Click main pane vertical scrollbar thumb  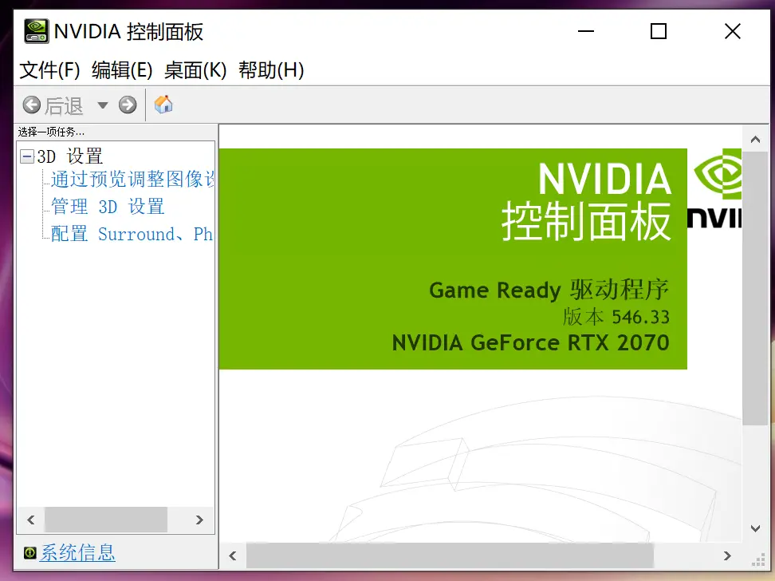click(x=755, y=288)
